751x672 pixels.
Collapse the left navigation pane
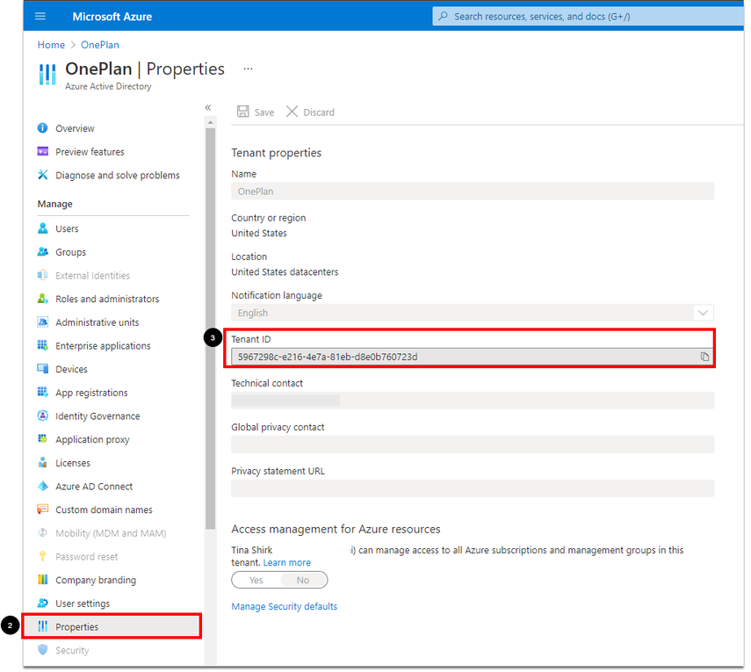pyautogui.click(x=208, y=107)
